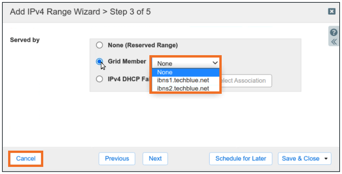The height and width of the screenshot is (174, 342).
Task: Click the Grid Member combo box field
Action: click(x=182, y=63)
